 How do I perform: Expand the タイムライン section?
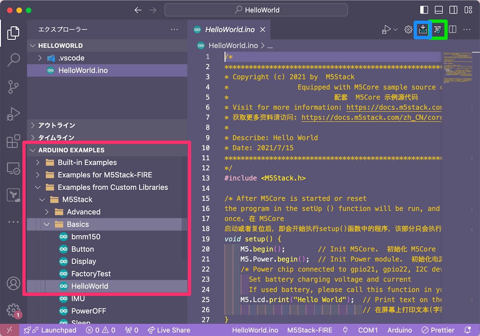[107, 138]
